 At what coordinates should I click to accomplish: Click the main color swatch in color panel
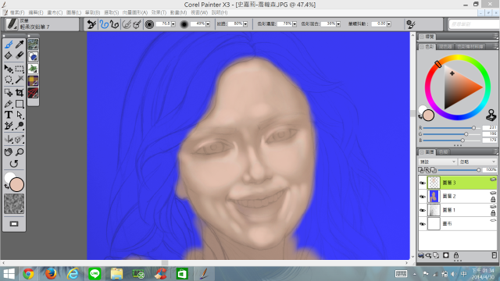(428, 116)
